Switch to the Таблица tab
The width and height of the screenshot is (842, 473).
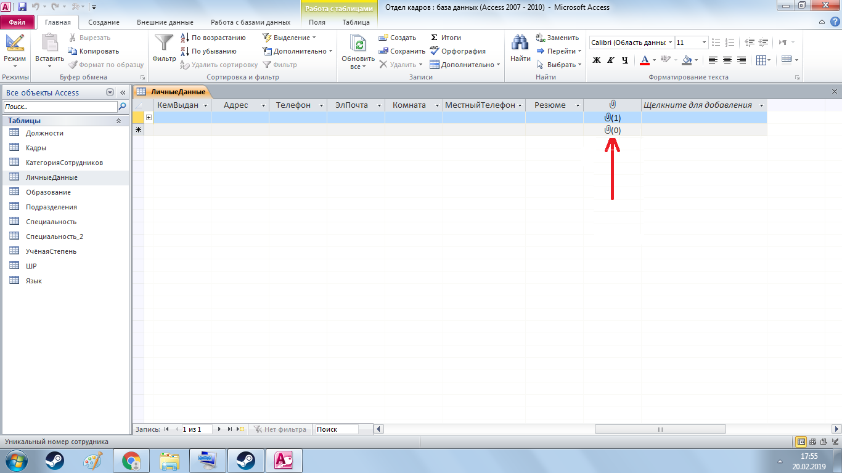(x=356, y=22)
